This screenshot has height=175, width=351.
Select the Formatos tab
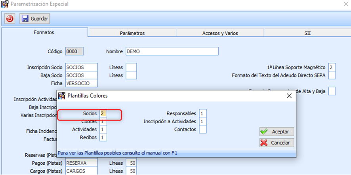pyautogui.click(x=44, y=33)
